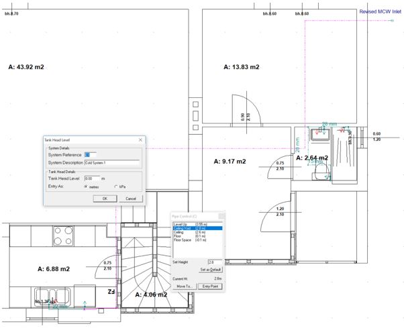Viewport: 404px width, 328px height.
Task: Select Ceiling Void in Pipe Control list
Action: pyautogui.click(x=197, y=228)
